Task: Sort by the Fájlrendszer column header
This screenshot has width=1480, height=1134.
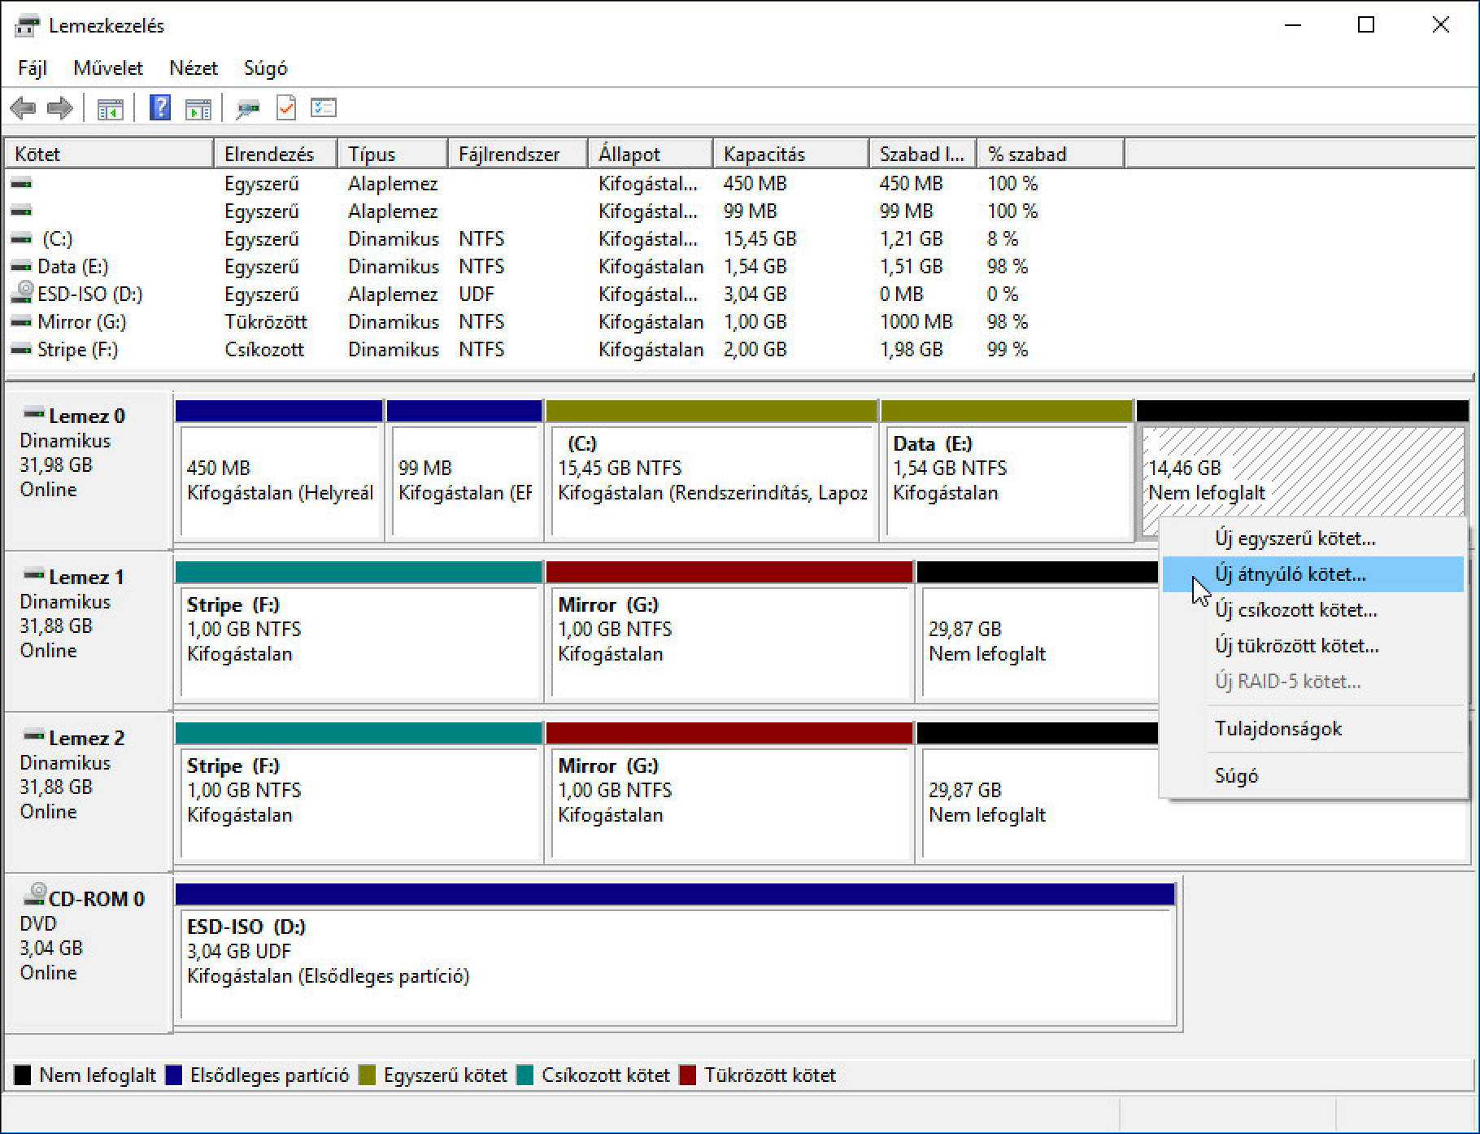Action: tap(518, 154)
